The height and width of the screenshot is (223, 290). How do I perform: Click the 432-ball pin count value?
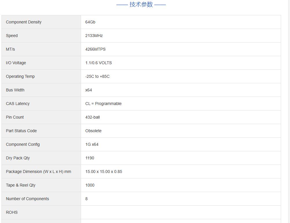93,117
